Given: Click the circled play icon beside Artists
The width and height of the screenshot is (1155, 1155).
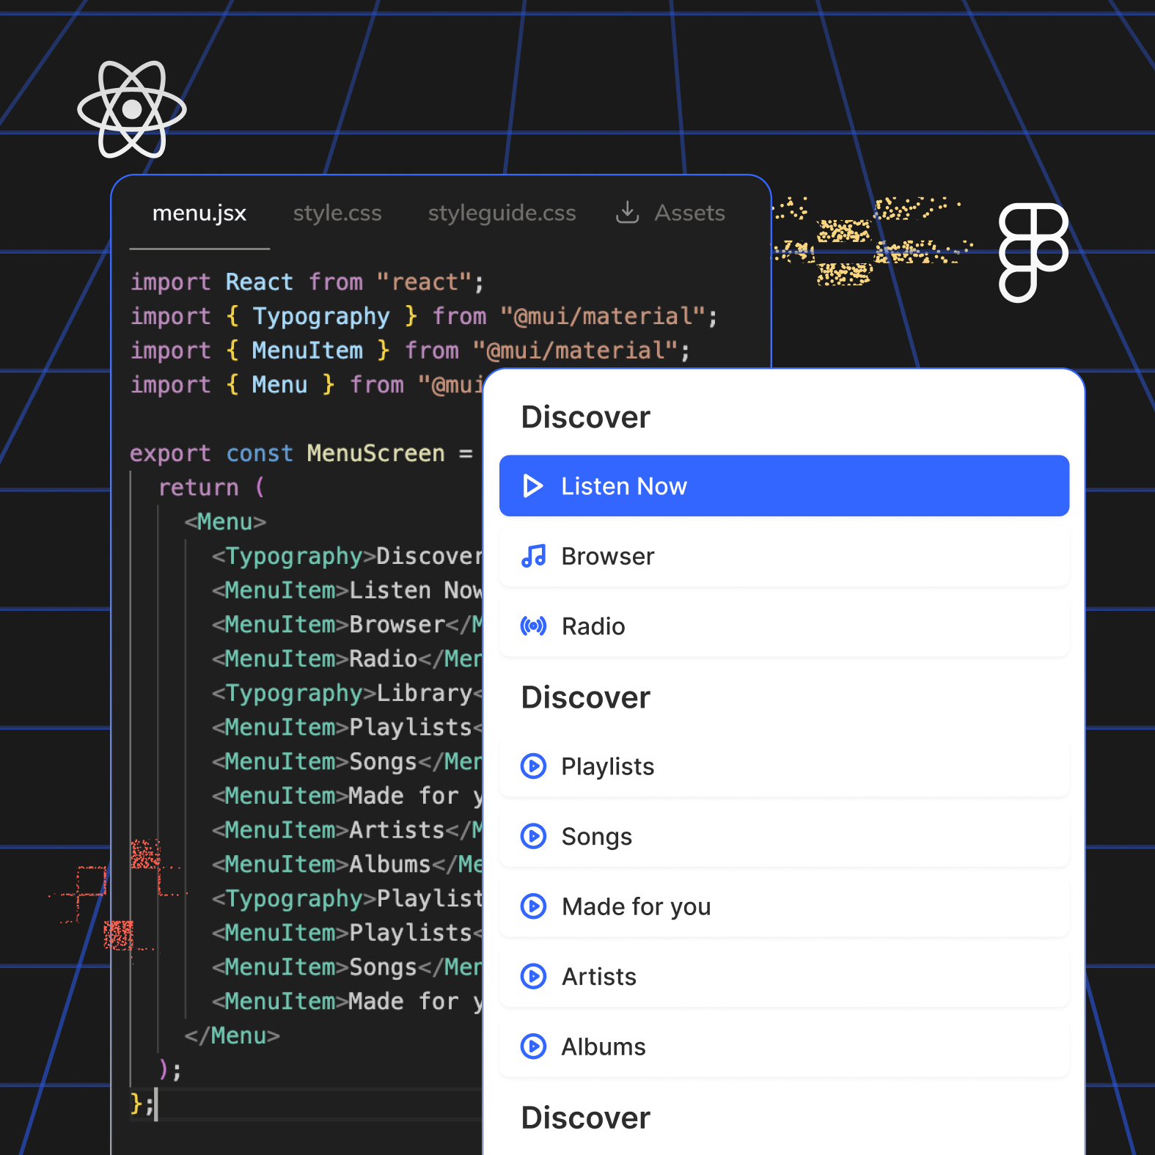Looking at the screenshot, I should point(533,977).
